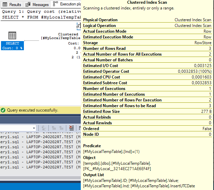
Task: Click the 'Estimated CPU Cost' row
Action: pos(147,77)
